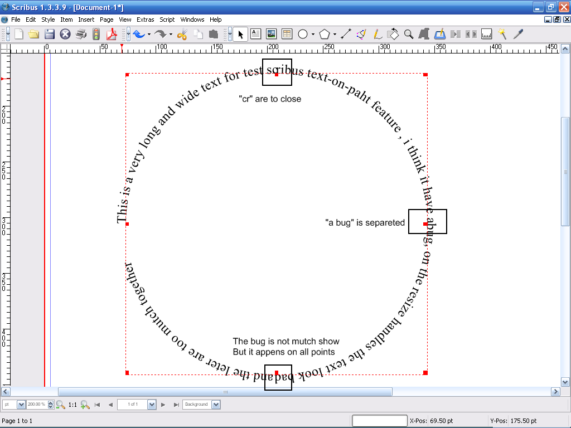
Task: Expand the page number dropdown
Action: pyautogui.click(x=152, y=405)
